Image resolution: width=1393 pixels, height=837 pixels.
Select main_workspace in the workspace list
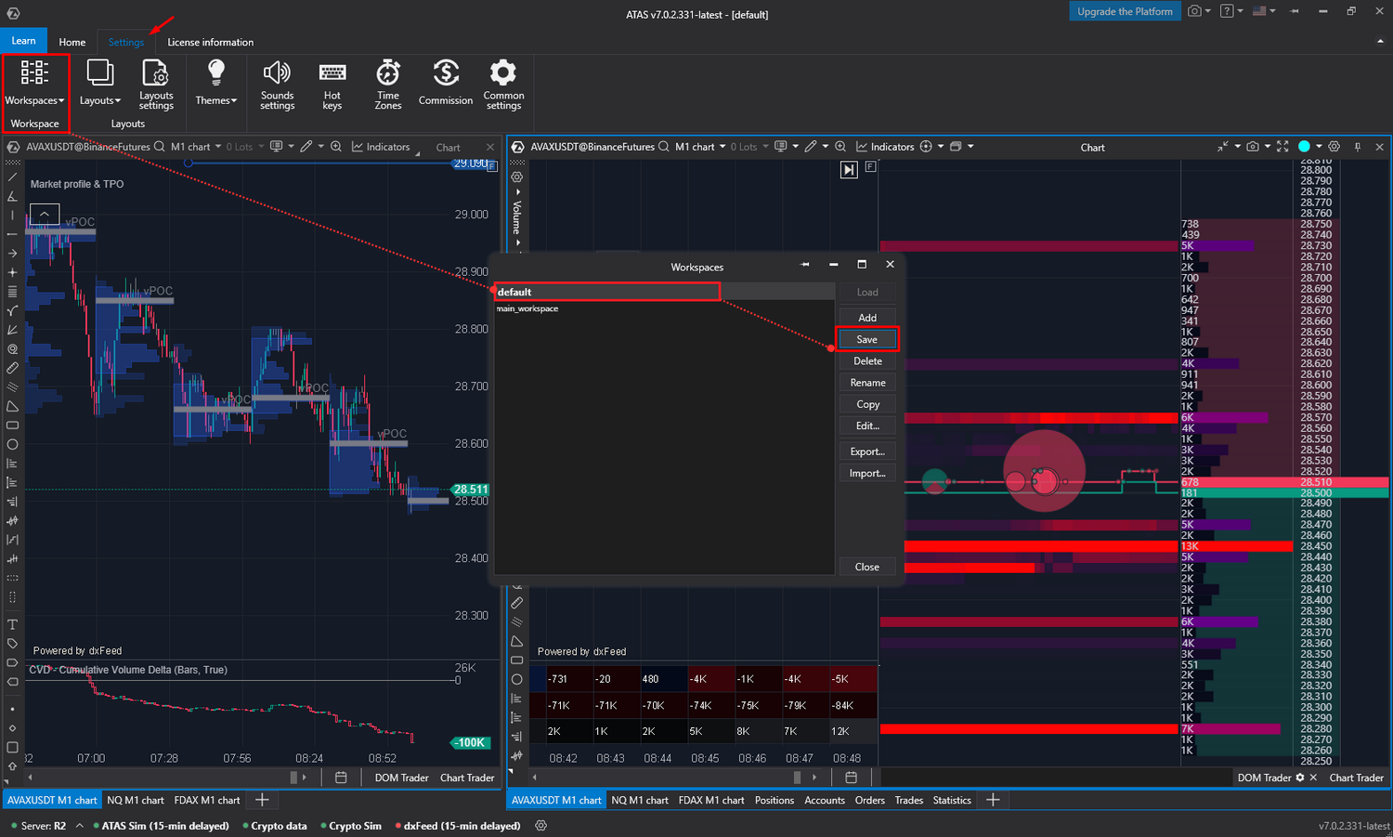click(x=527, y=308)
